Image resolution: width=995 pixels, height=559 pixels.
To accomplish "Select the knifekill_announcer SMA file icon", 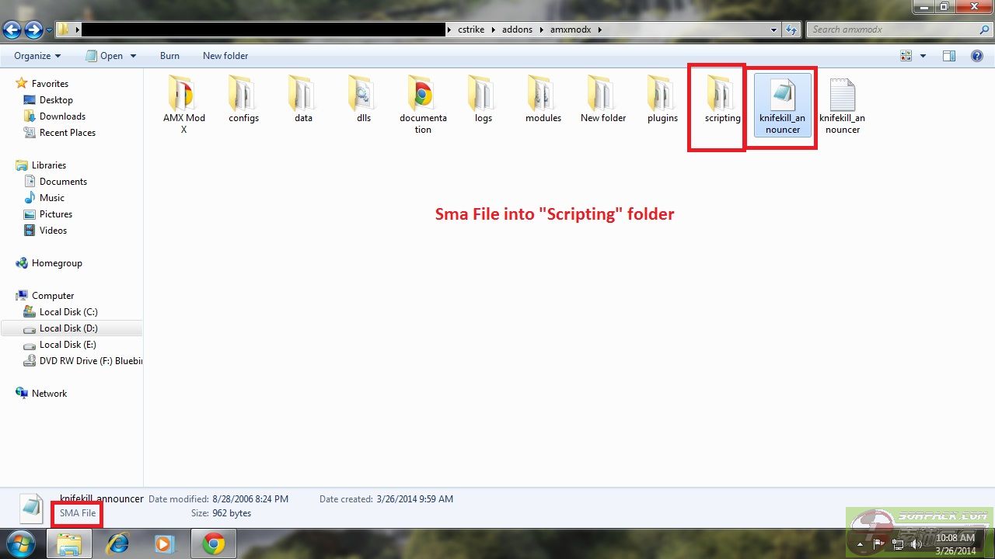I will click(782, 95).
